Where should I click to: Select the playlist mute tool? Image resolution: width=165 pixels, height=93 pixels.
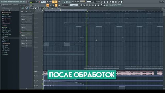(31, 8)
